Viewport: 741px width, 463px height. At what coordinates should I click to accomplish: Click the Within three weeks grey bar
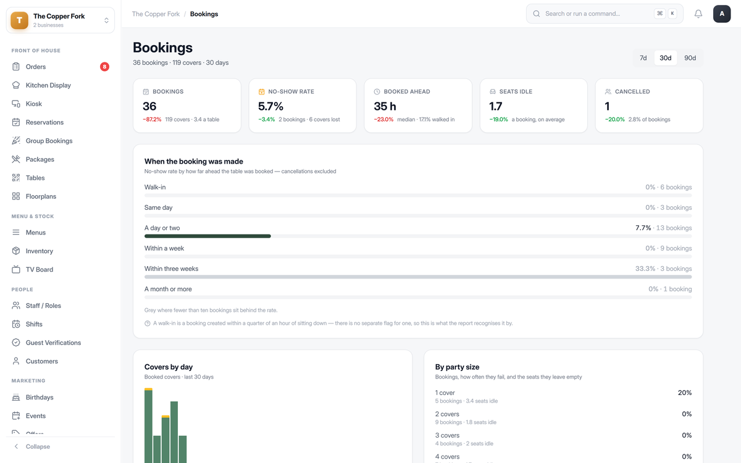coord(418,277)
